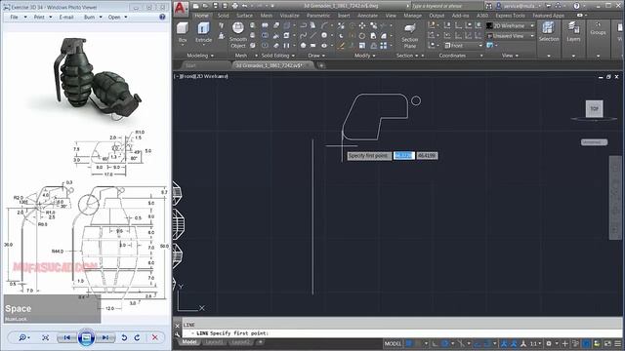
Task: Switch to the Annotate ribbon tab
Action: click(367, 16)
